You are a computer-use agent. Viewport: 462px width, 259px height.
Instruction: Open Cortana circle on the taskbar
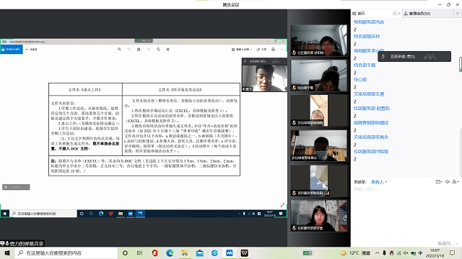click(x=125, y=253)
